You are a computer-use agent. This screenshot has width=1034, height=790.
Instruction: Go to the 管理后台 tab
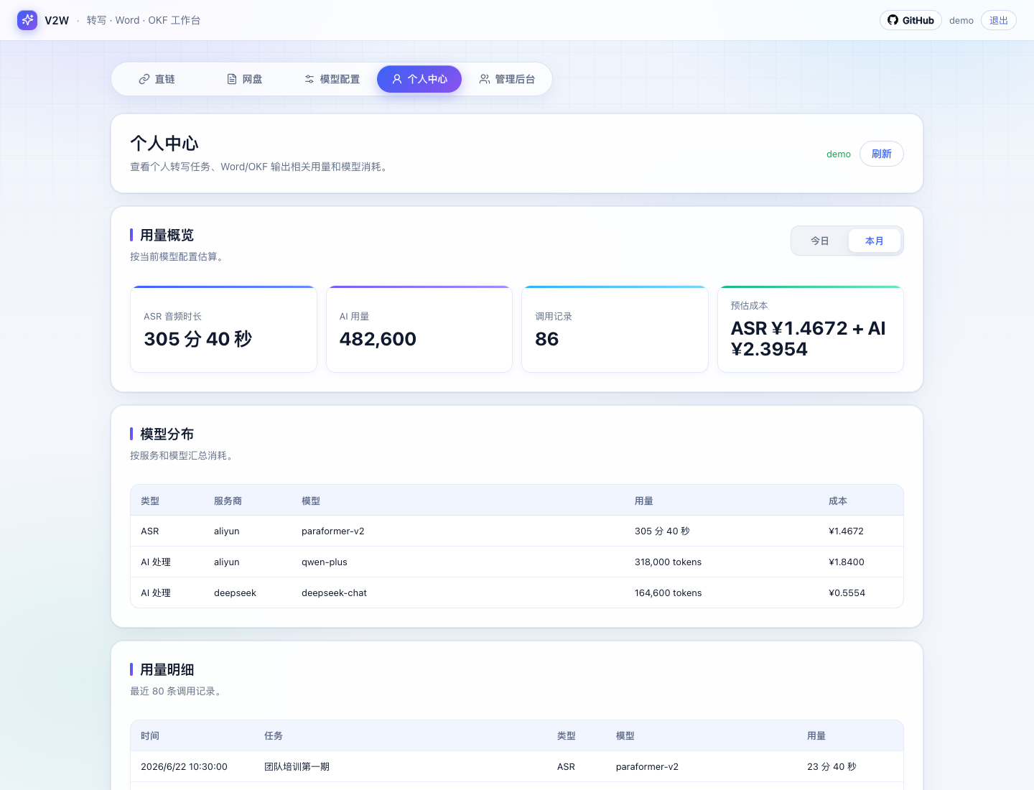(x=507, y=79)
